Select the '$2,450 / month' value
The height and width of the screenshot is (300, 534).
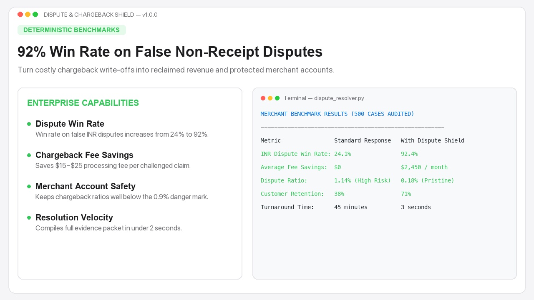pos(424,167)
